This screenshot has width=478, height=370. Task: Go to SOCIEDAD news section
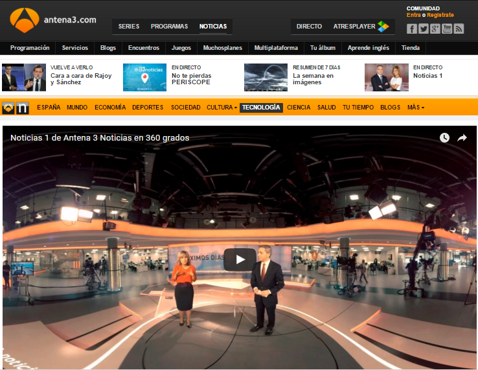coord(186,108)
